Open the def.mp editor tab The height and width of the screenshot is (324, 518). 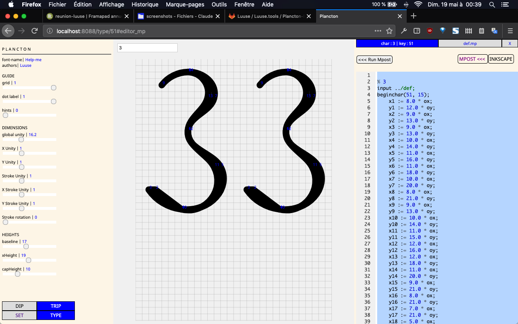tap(470, 43)
